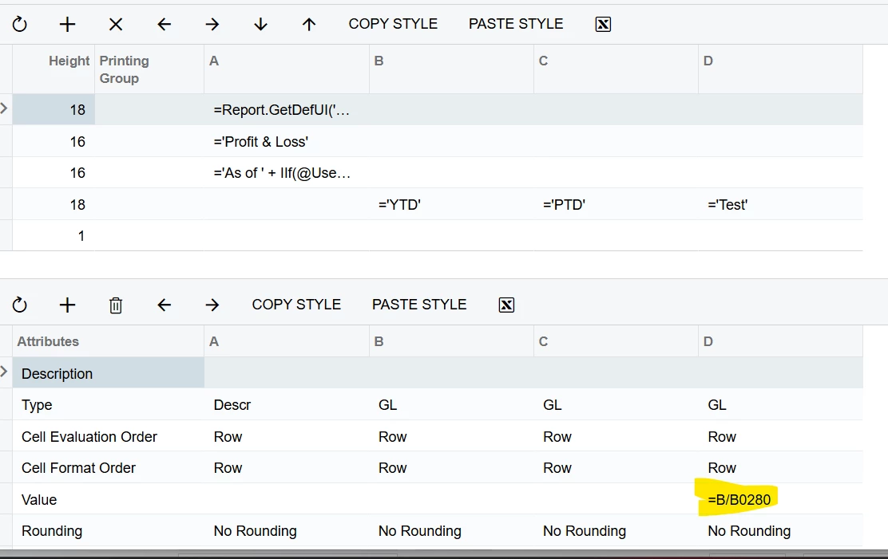888x559 pixels.
Task: Export upper grid to Excel icon
Action: coord(603,25)
